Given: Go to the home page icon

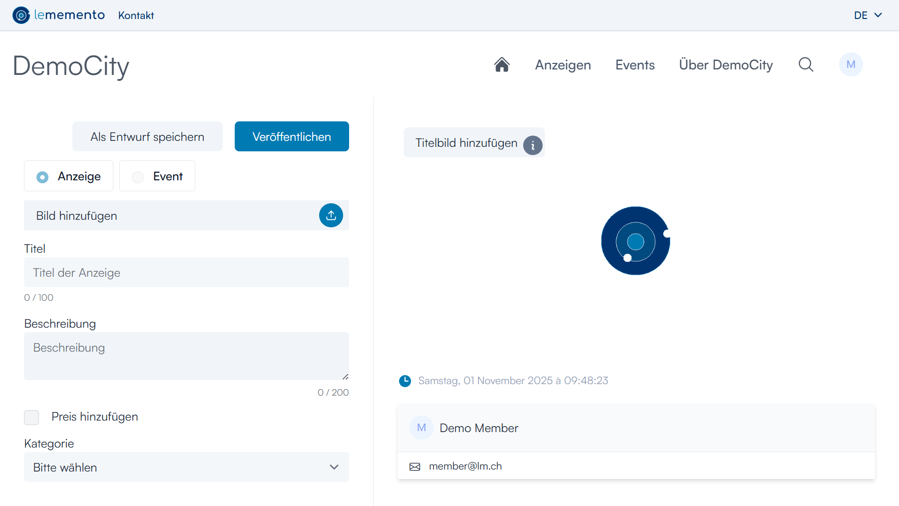Looking at the screenshot, I should pos(501,65).
